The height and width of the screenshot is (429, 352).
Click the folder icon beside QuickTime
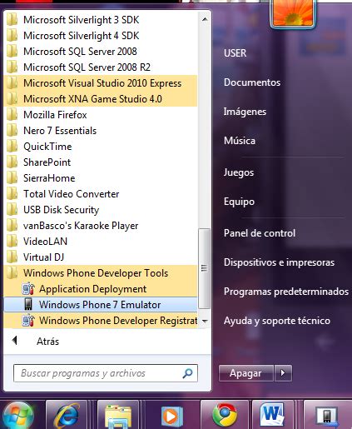pyautogui.click(x=12, y=147)
